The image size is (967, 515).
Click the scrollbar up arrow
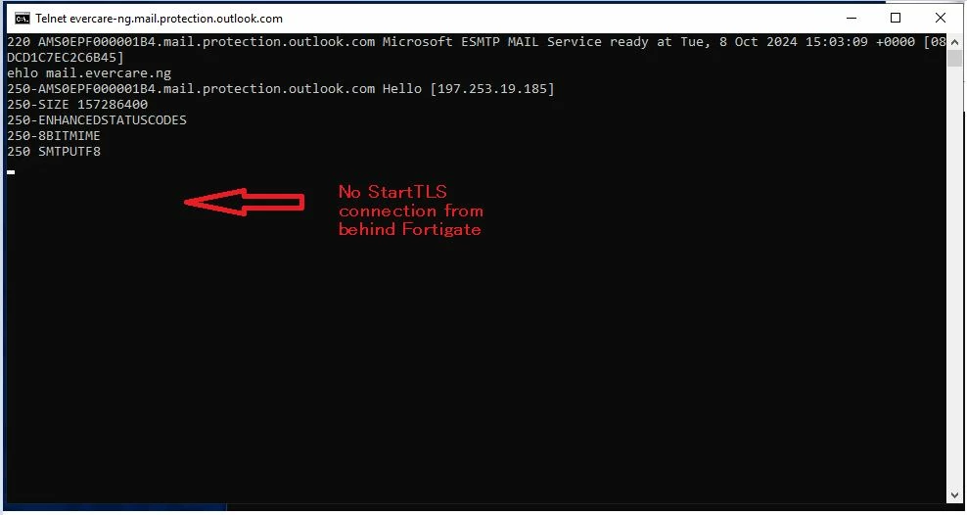954,41
